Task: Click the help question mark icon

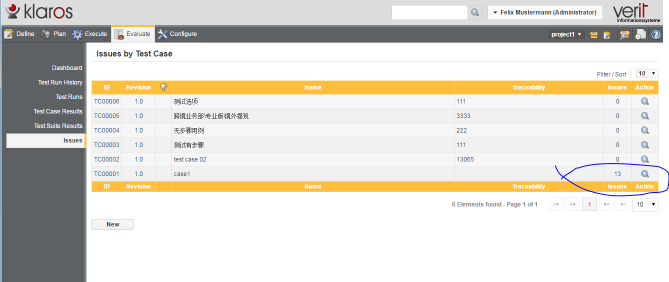Action: (x=655, y=34)
